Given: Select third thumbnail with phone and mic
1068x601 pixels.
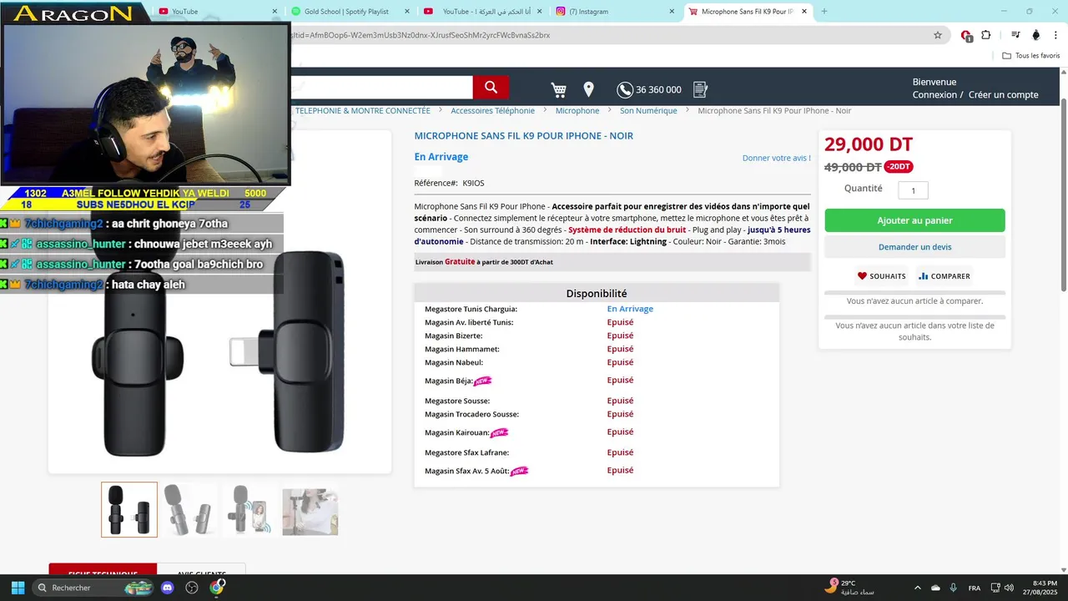Looking at the screenshot, I should click(x=249, y=509).
